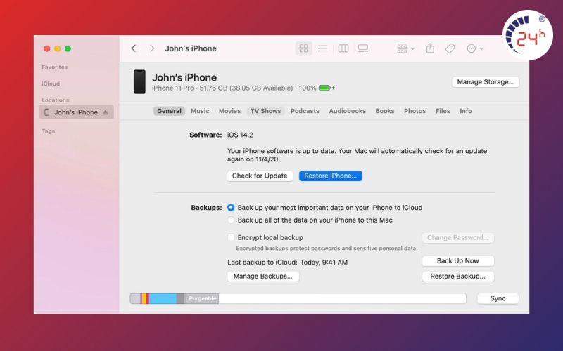This screenshot has height=351, width=563.
Task: Eject John's iPhone in sidebar
Action: [106, 112]
